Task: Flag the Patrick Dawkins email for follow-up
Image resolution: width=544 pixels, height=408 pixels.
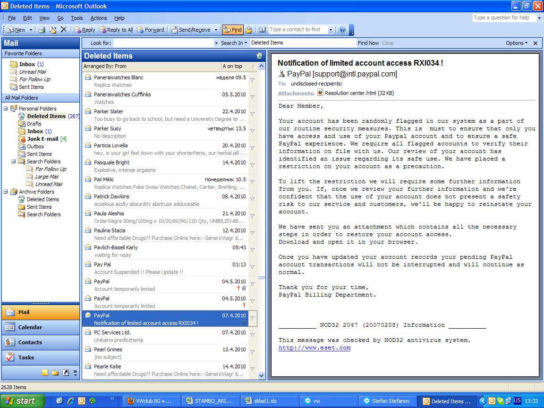Action: tap(253, 199)
